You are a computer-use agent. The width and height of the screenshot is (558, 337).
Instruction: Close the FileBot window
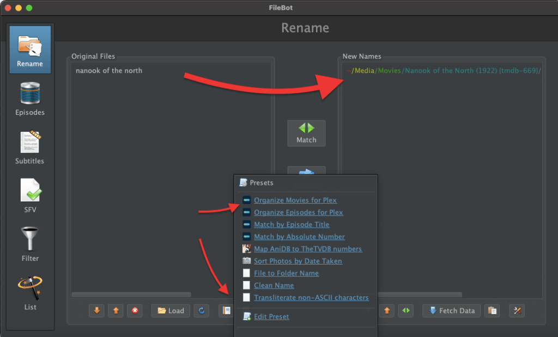point(8,8)
